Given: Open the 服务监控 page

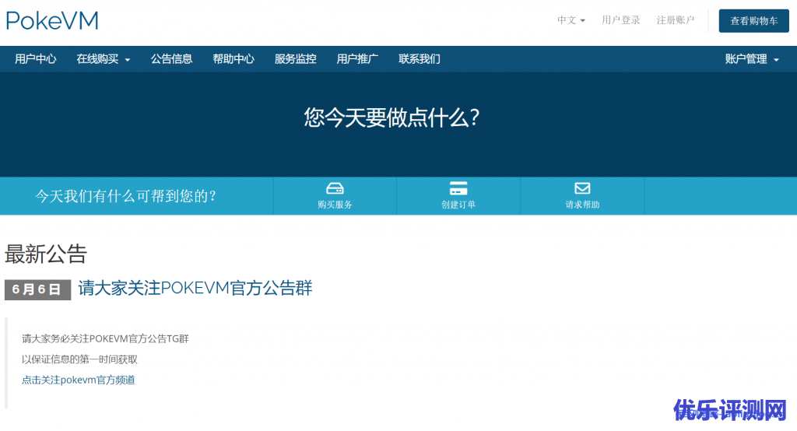Looking at the screenshot, I should click(x=295, y=59).
